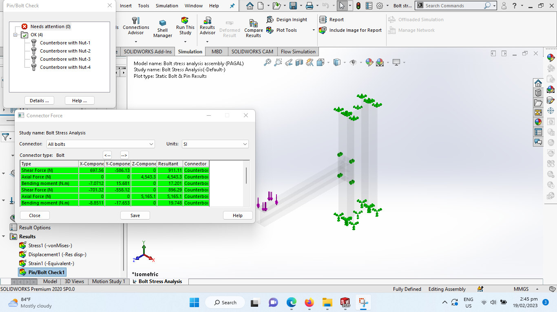Expand the Connections Advisor dropdown arrow
Screen dimensions: 557x312
[136, 42]
